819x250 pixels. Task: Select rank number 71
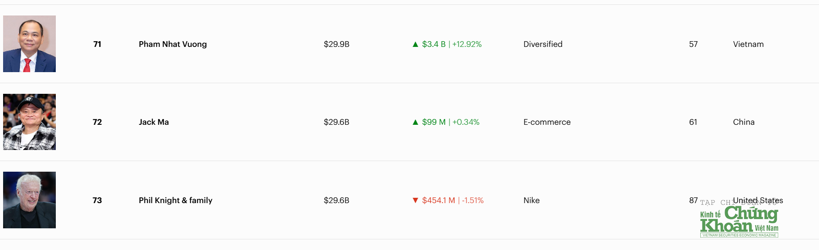tap(97, 44)
